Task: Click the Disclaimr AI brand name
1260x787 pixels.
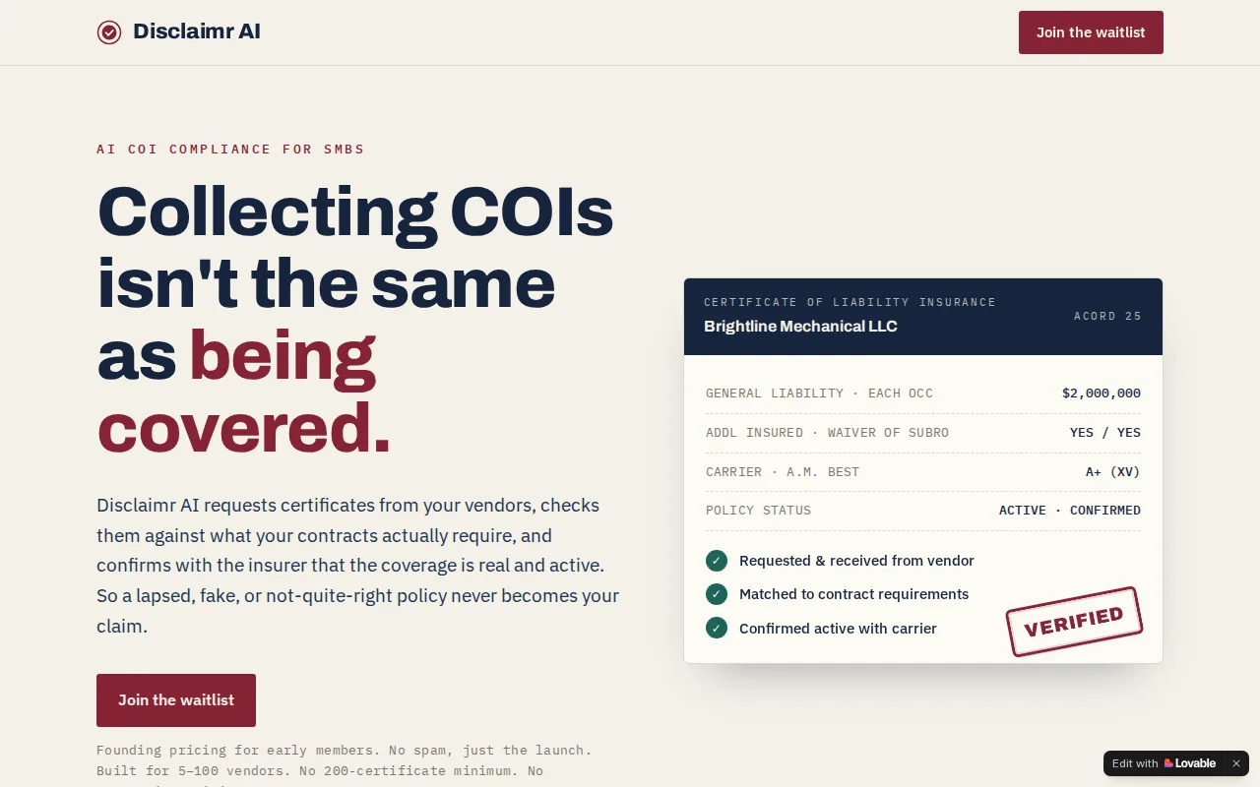Action: point(197,31)
